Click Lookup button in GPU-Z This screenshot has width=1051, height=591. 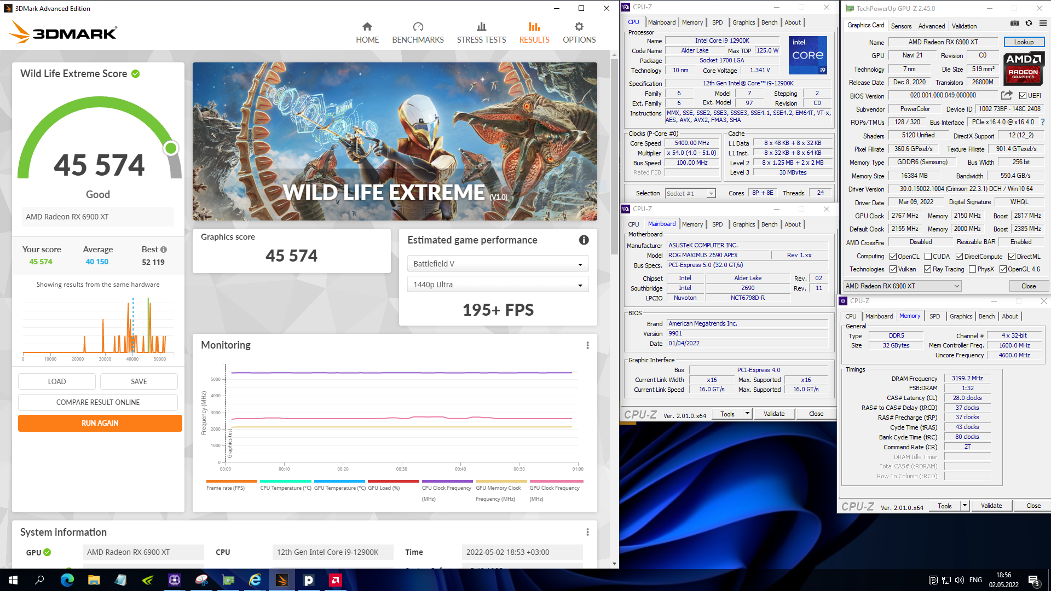(1024, 42)
